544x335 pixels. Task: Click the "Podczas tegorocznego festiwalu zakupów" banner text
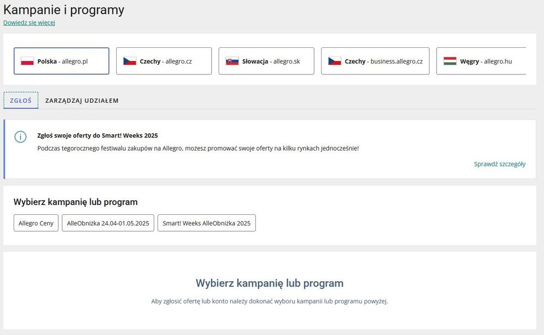[198, 148]
